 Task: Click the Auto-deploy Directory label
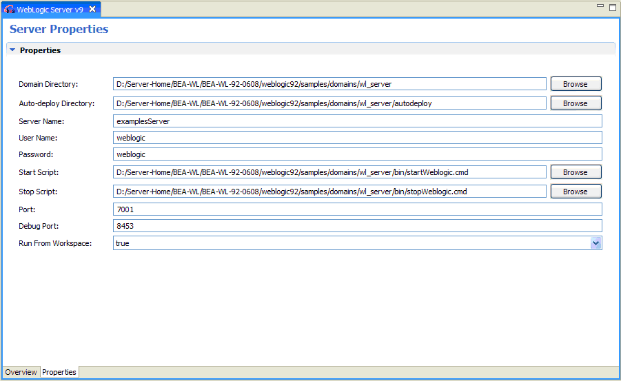point(57,103)
